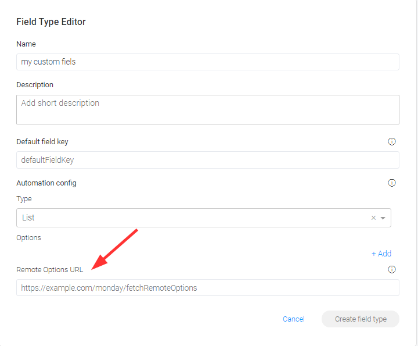The width and height of the screenshot is (418, 346).
Task: Click the Automation config label
Action: click(x=46, y=183)
